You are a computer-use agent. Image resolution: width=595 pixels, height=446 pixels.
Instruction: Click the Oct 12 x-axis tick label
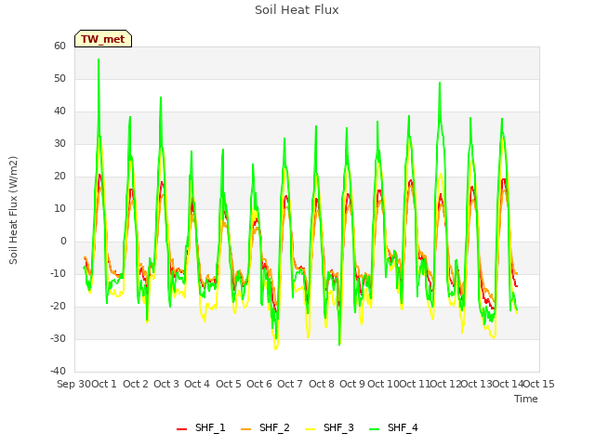point(445,384)
